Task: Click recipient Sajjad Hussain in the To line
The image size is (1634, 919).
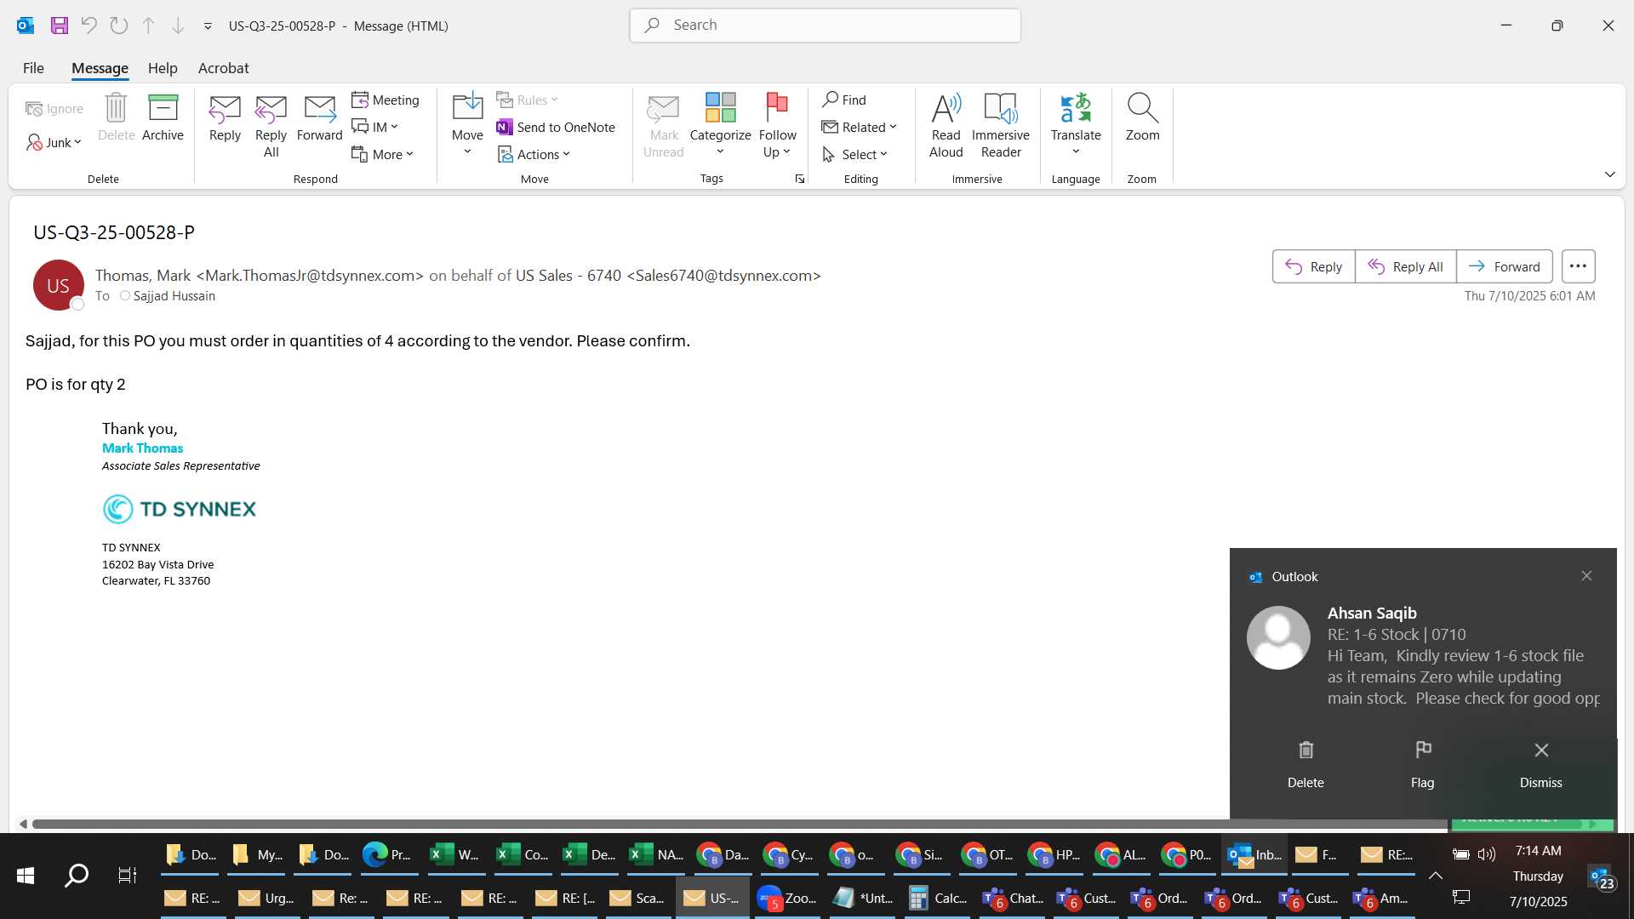Action: pos(174,296)
